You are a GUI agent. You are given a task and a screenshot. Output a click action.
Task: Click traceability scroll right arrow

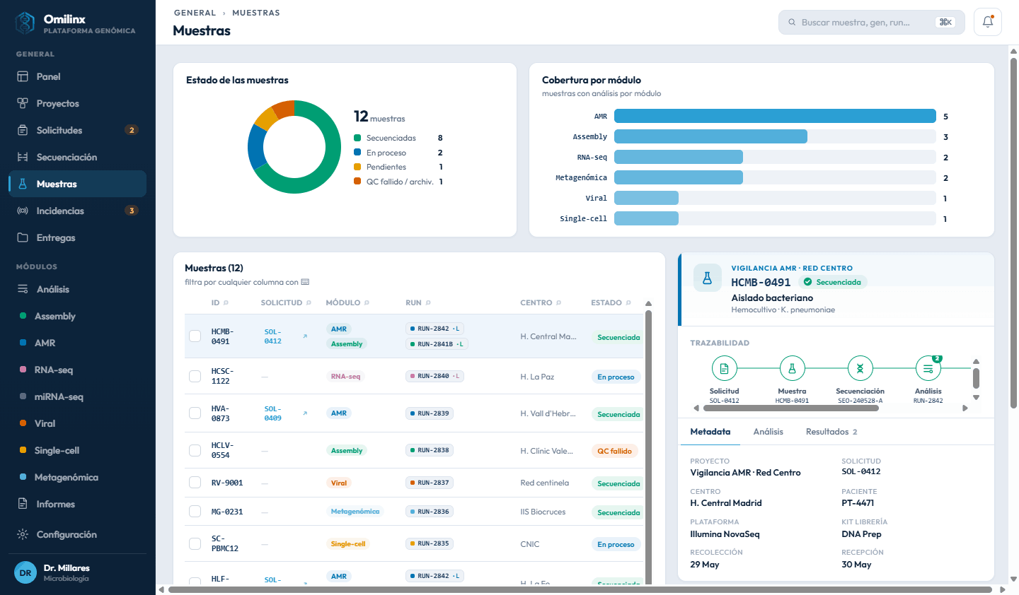965,408
